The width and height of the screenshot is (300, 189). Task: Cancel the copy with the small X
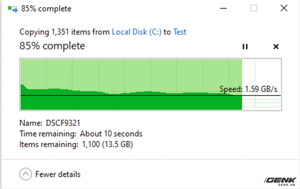point(276,46)
